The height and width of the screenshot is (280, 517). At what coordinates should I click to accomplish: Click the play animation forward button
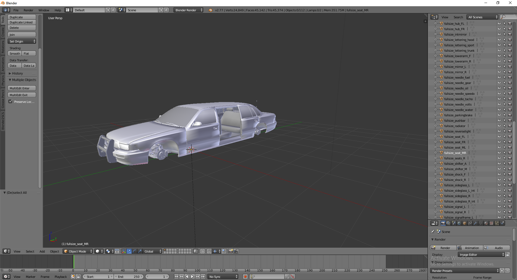click(192, 276)
